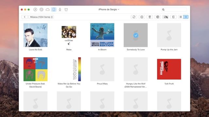The height and width of the screenshot is (117, 209).
Task: Select the Relax album cover
Action: pos(69,35)
